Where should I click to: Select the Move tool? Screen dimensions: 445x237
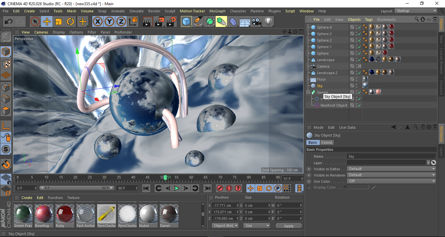[47, 22]
